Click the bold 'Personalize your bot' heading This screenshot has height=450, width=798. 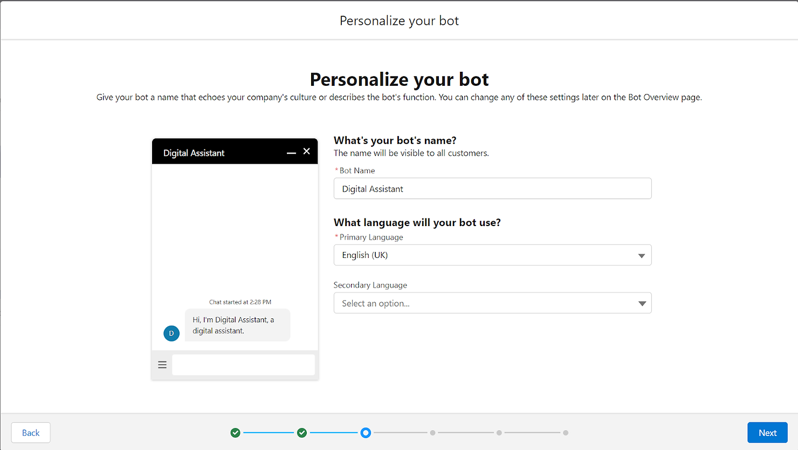(x=399, y=79)
